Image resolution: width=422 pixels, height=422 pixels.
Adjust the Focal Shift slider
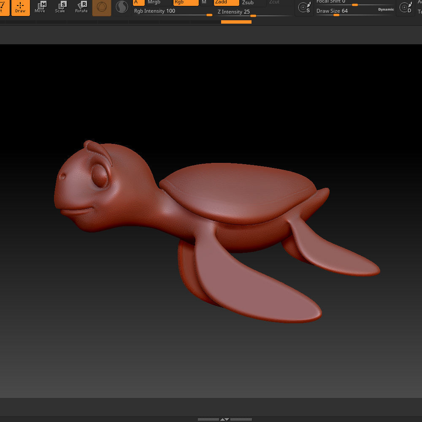point(355,3)
